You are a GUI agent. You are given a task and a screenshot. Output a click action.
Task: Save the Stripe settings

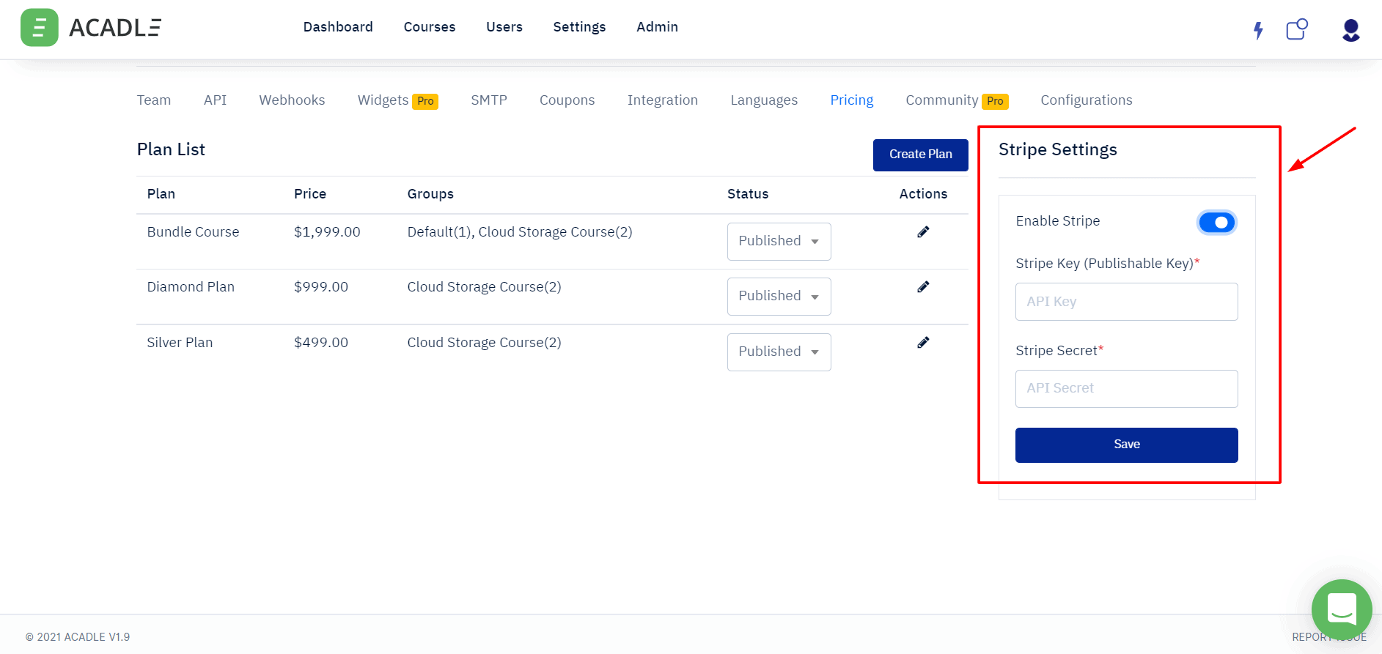click(x=1126, y=445)
